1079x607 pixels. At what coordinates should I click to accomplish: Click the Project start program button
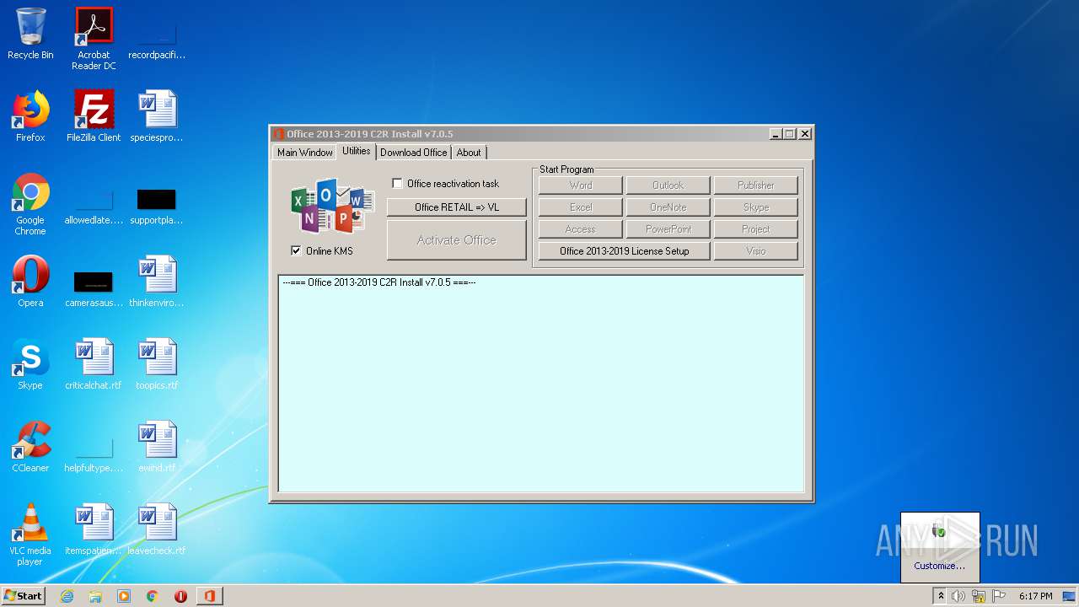click(x=756, y=229)
